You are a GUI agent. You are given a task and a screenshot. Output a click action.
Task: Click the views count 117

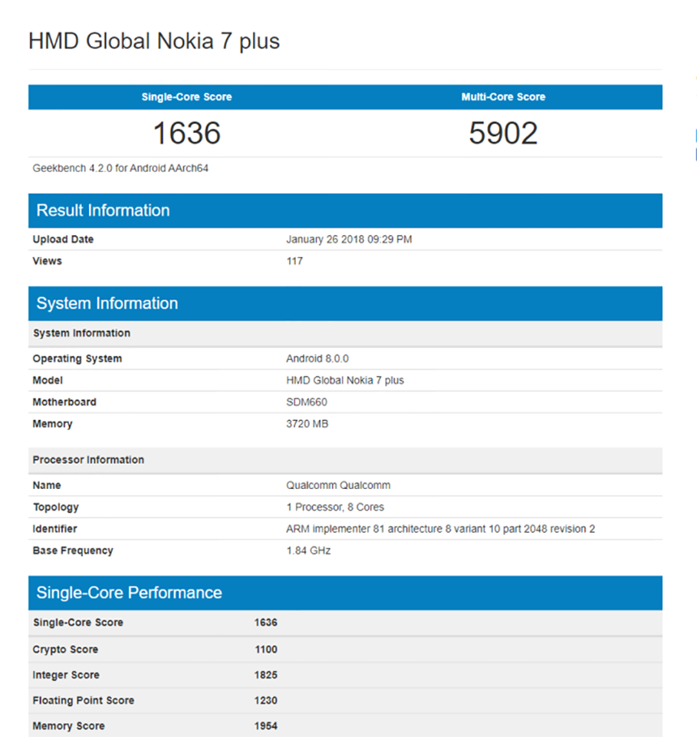(294, 261)
